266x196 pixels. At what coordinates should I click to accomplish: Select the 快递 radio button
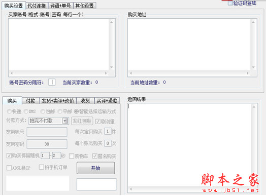click(9, 111)
